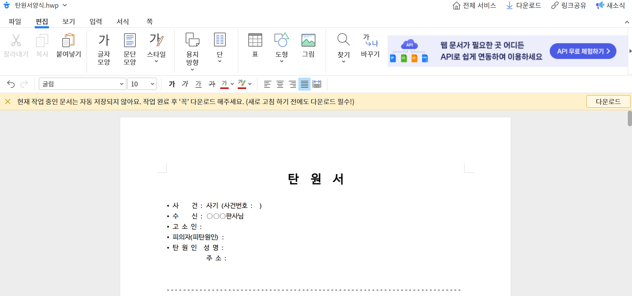Expand the highlight color dropdown arrow

pyautogui.click(x=250, y=84)
